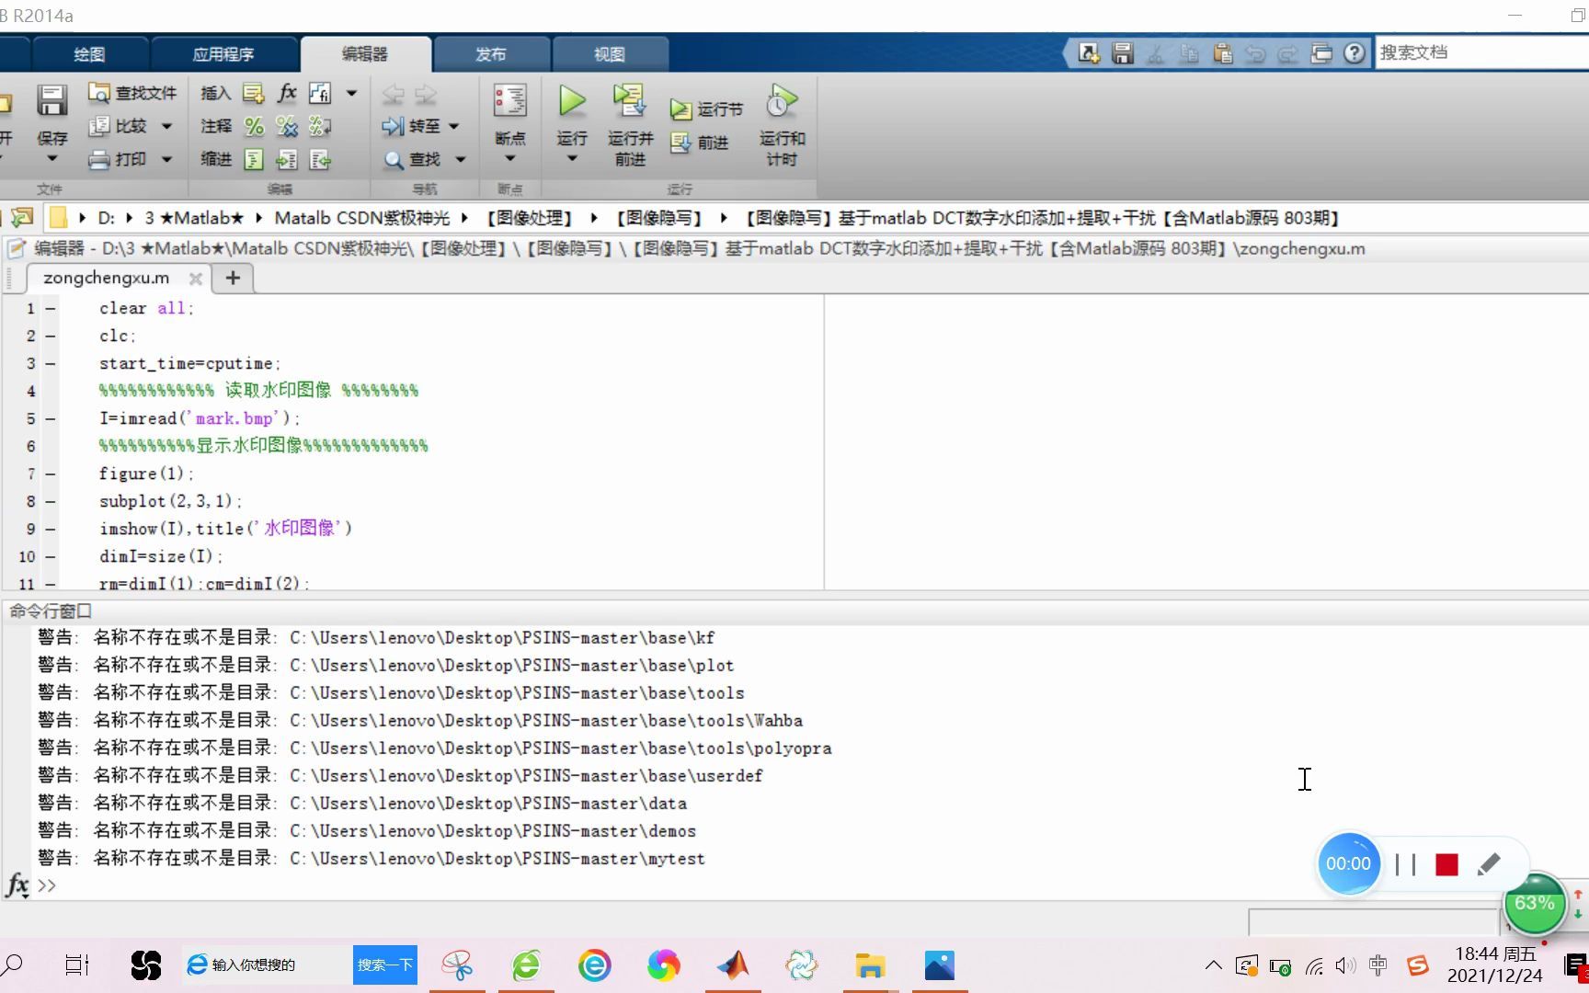This screenshot has width=1589, height=993.
Task: Click the search documentation field
Action: [x=1482, y=52]
